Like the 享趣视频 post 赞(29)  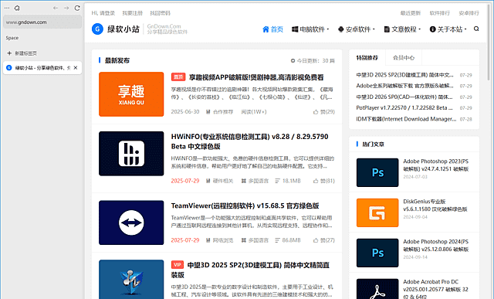(x=324, y=112)
